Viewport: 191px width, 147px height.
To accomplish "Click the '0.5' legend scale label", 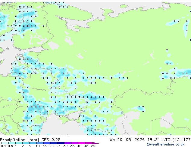I will 11,146.
